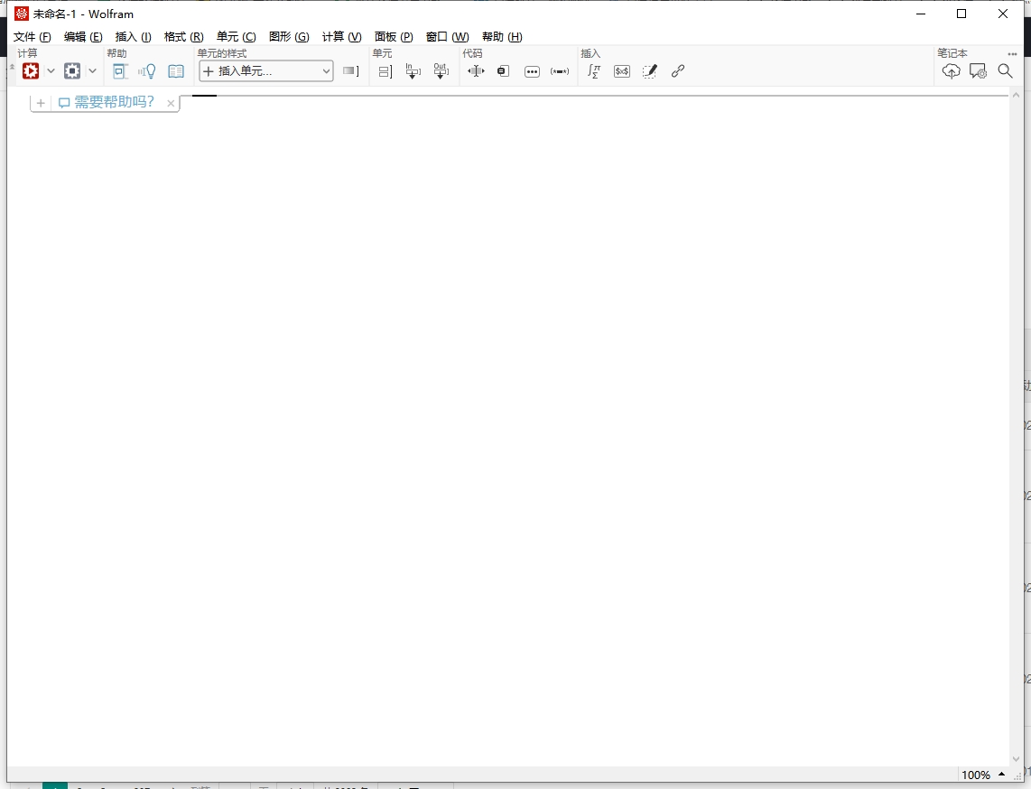
Task: Click the magnifier search icon
Action: pos(1005,71)
